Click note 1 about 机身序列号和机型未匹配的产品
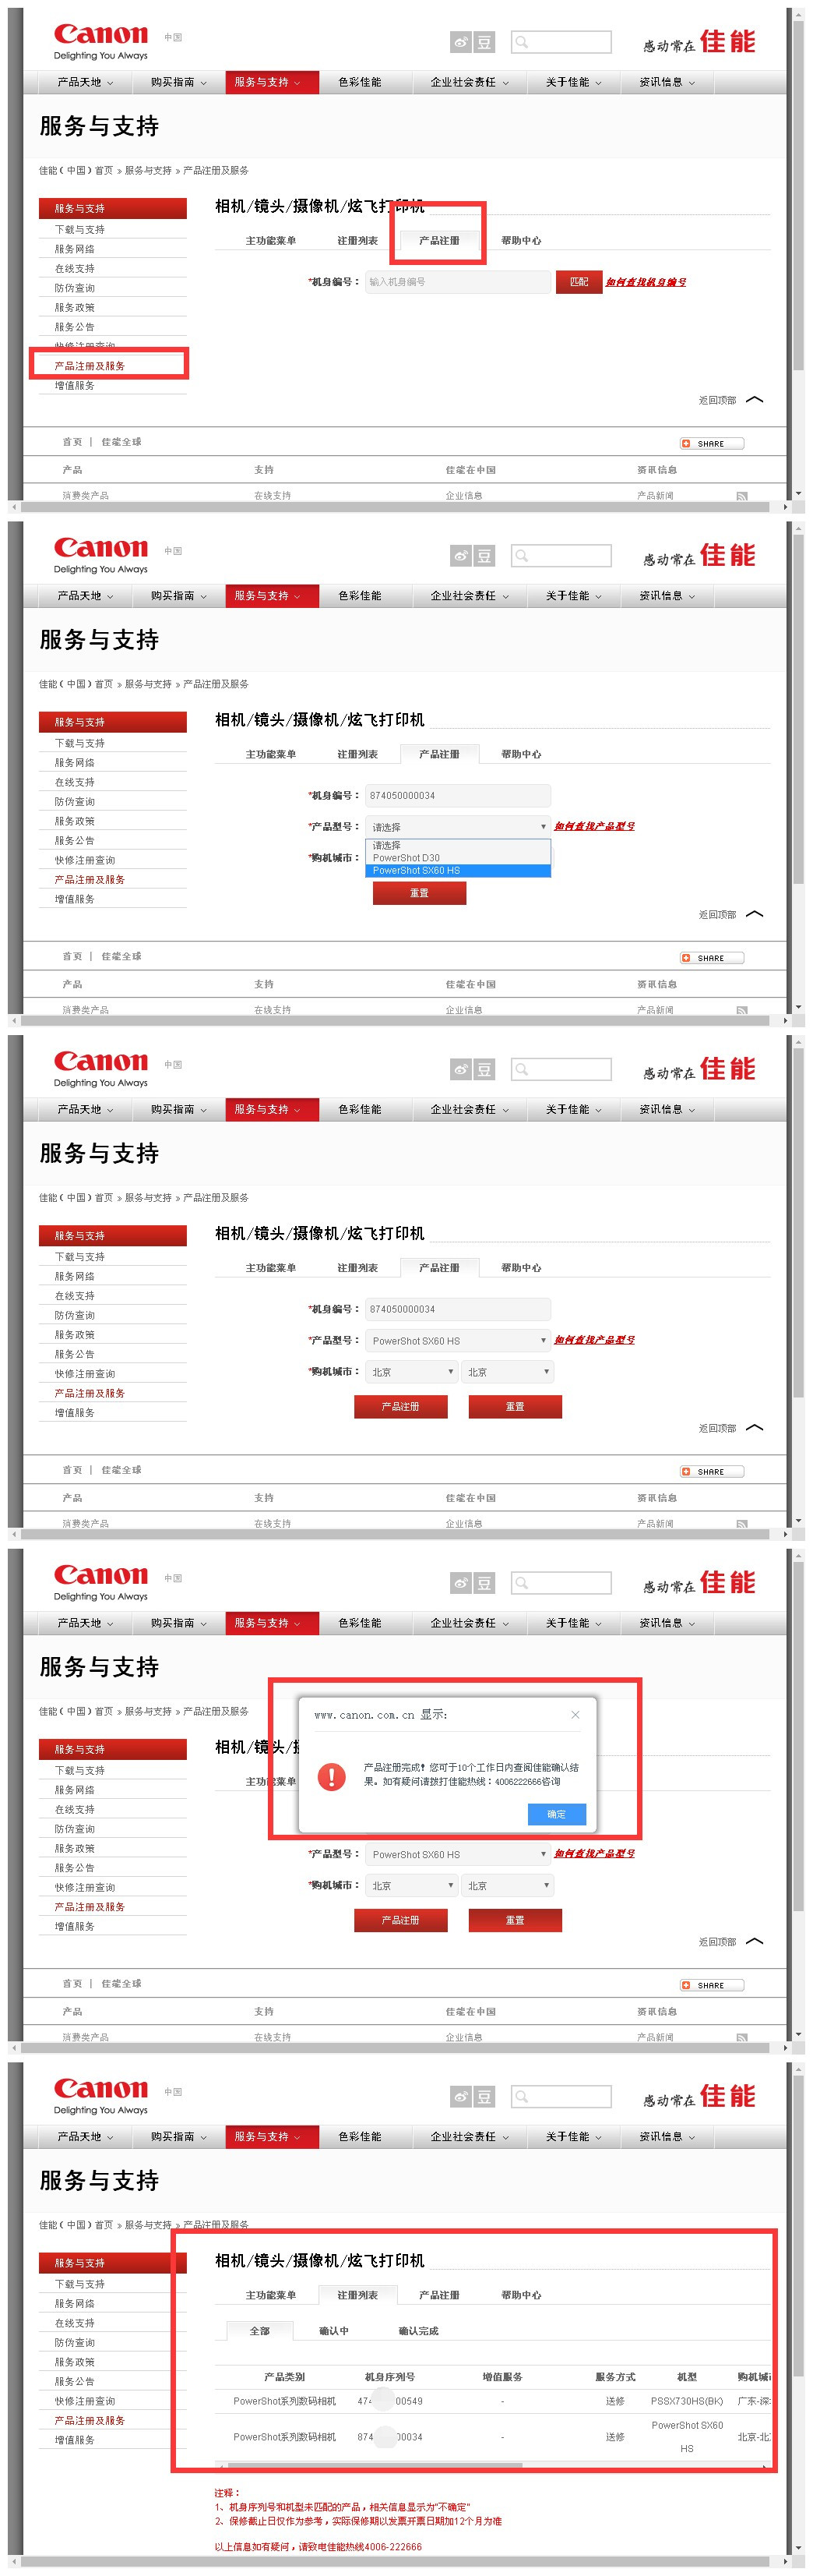Screen dimensions: 813x2576 342,2507
